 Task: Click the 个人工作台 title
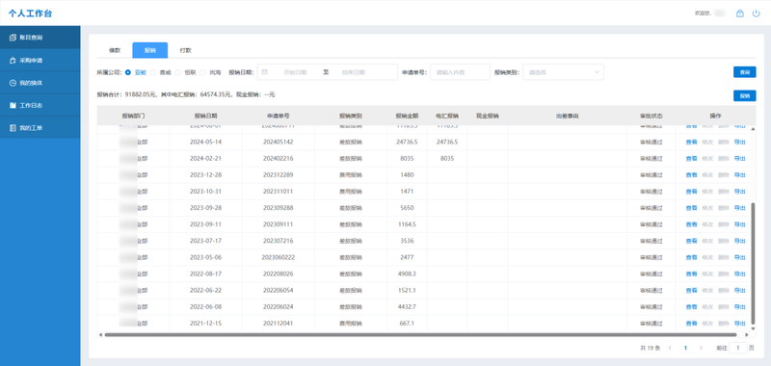30,13
